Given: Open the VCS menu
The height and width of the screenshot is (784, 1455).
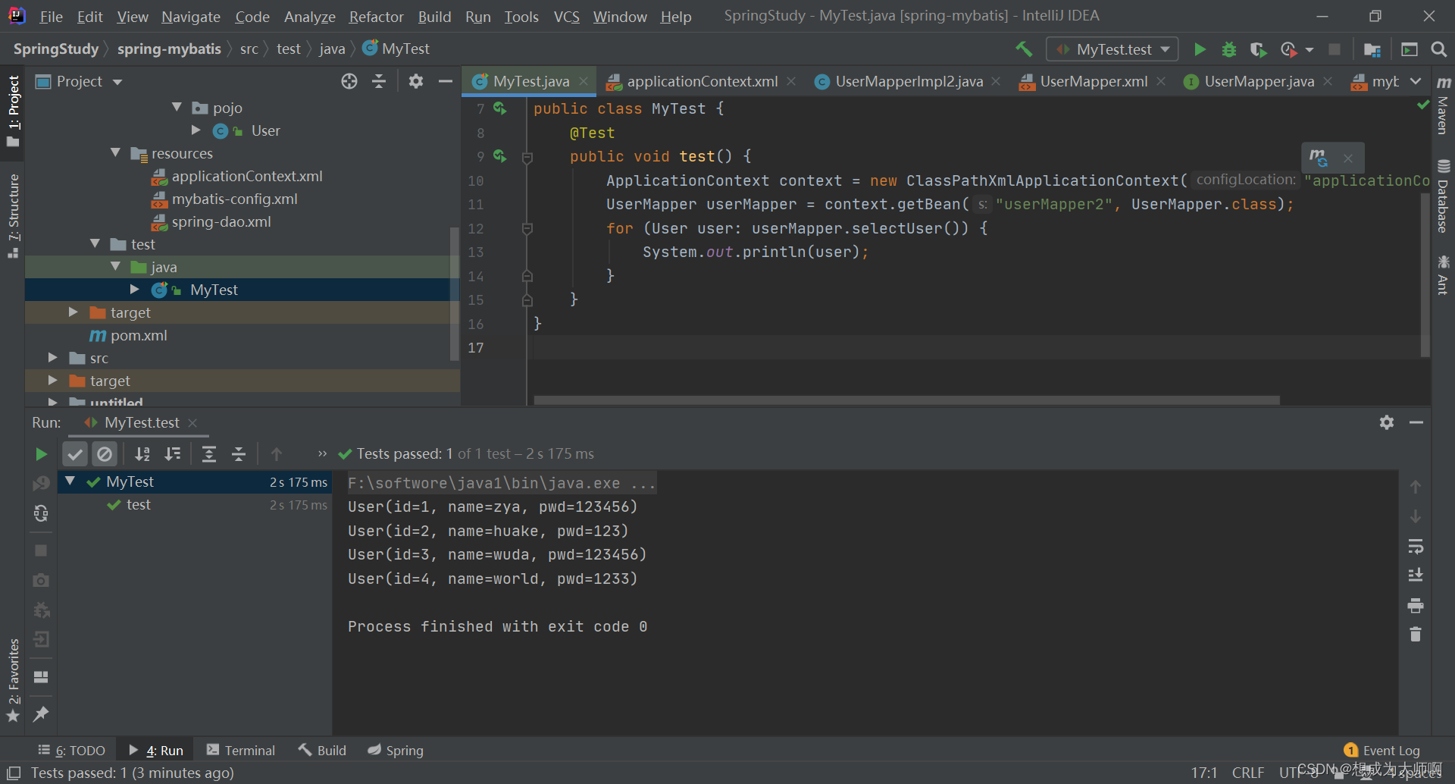Looking at the screenshot, I should click(x=566, y=17).
